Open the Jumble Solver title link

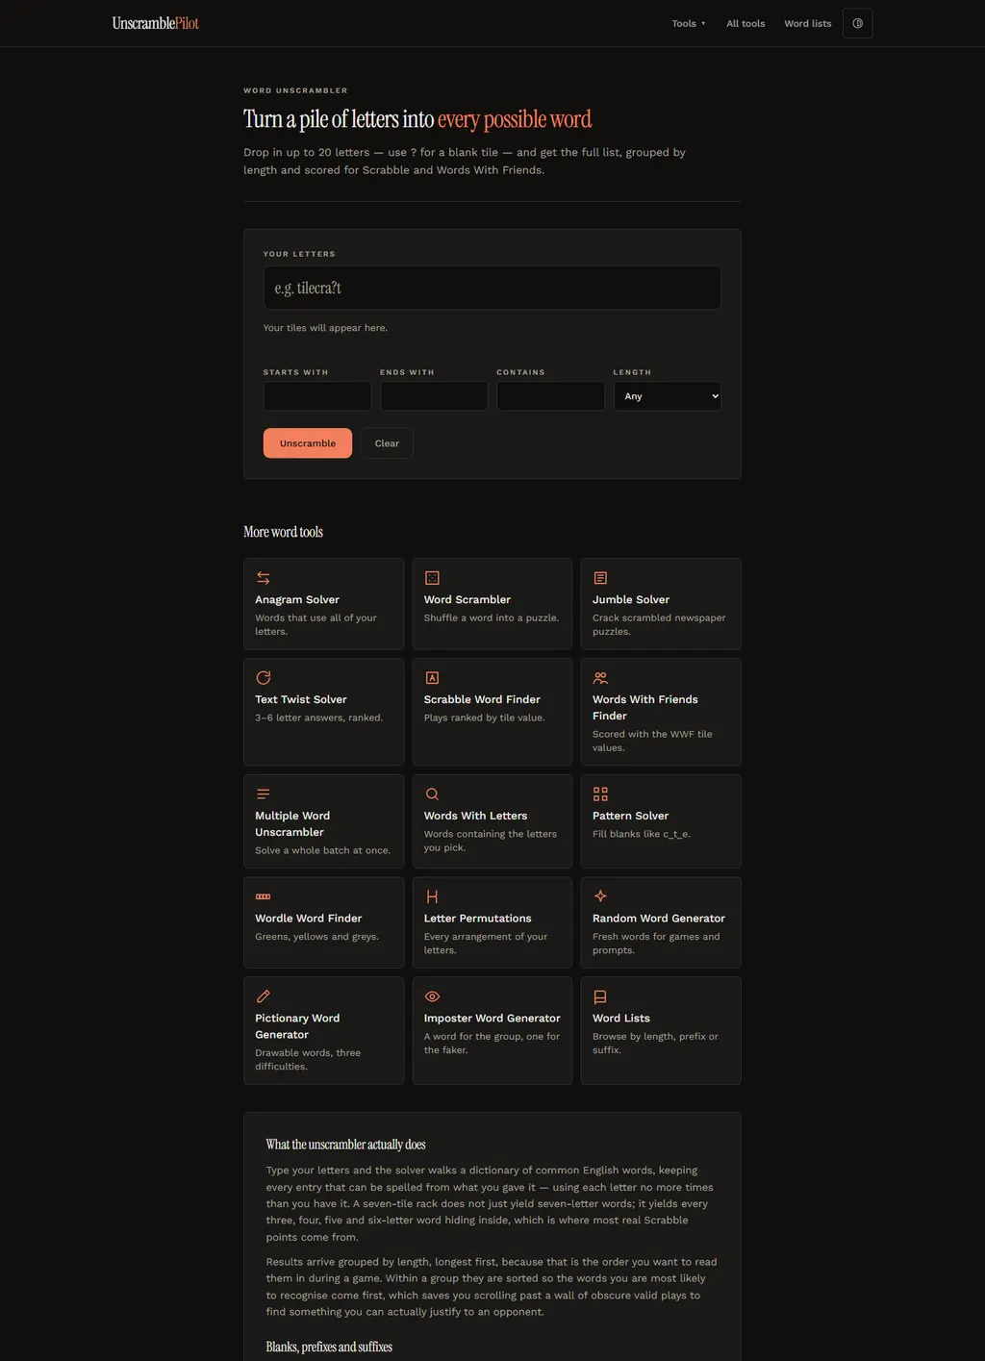pos(631,599)
